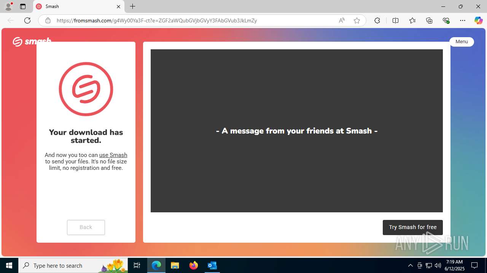Click the 'Your download has started.' heading
487x273 pixels.
click(86, 136)
